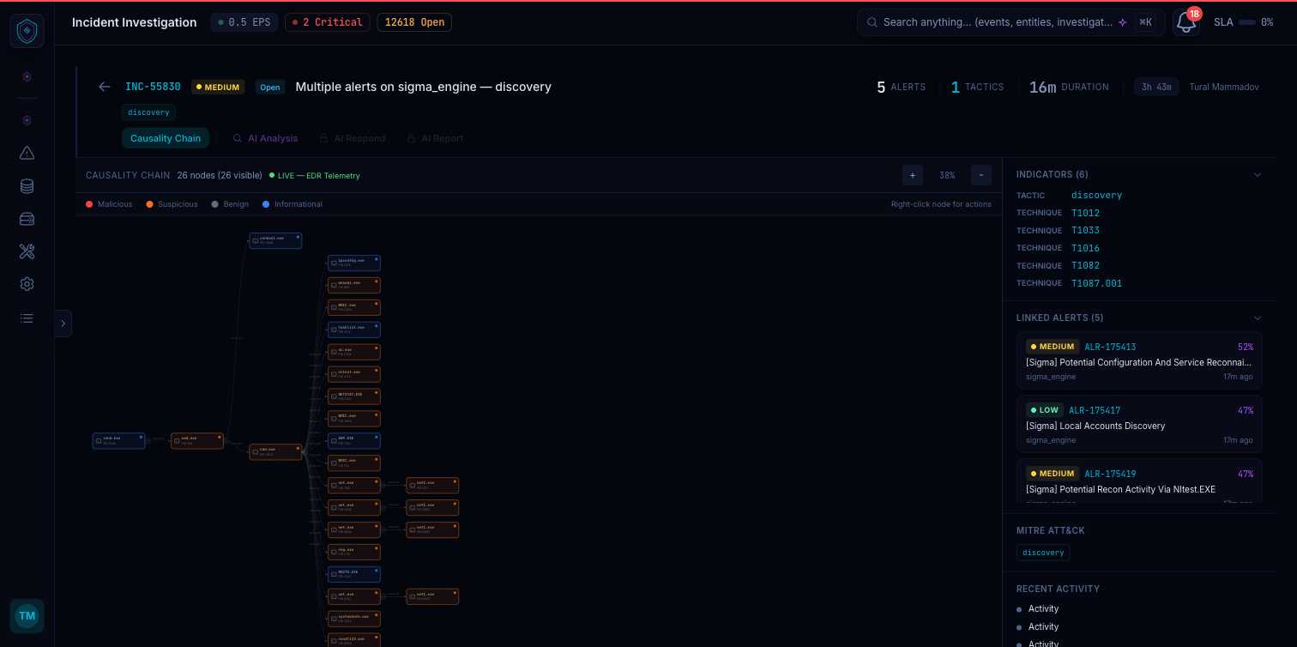
Task: Open the TM user avatar
Action: point(27,616)
